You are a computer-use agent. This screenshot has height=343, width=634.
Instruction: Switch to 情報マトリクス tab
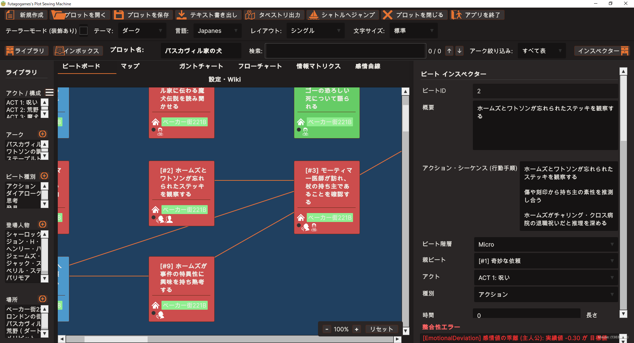pyautogui.click(x=318, y=66)
